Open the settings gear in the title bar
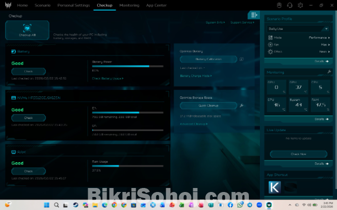The width and height of the screenshot is (337, 210). pos(300,5)
